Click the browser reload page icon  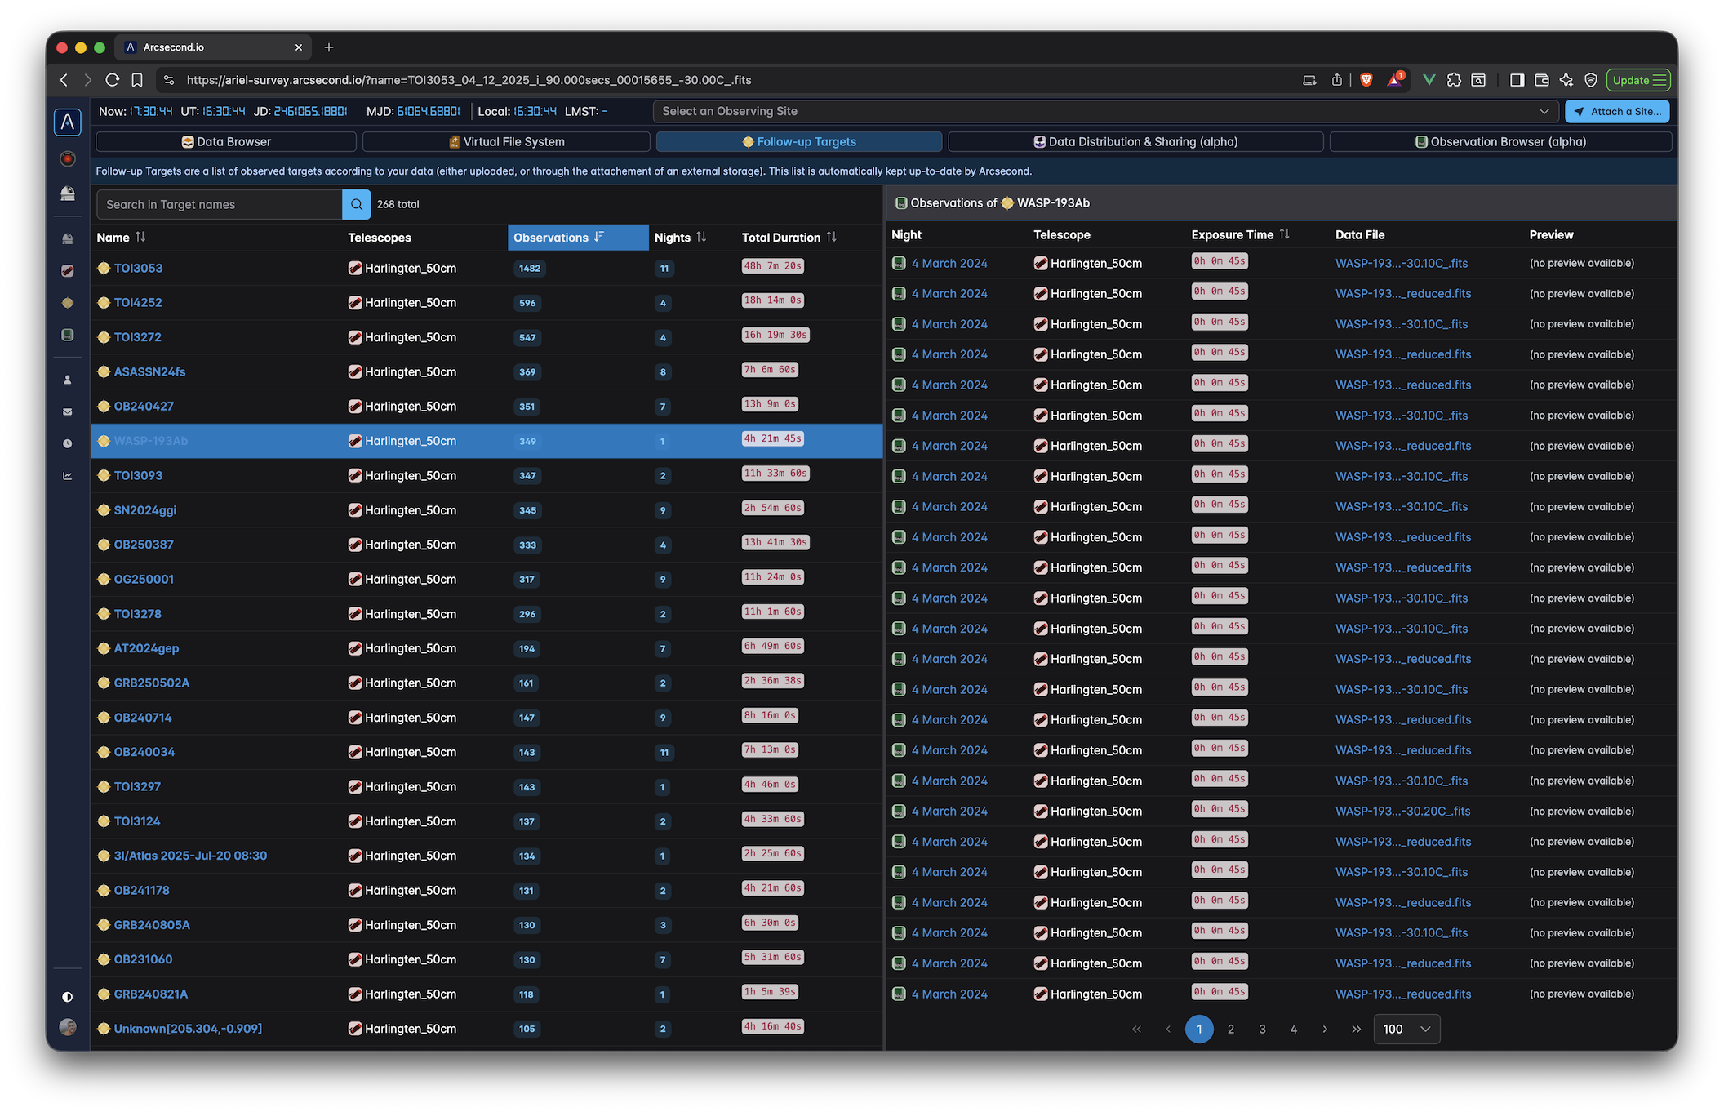113,80
